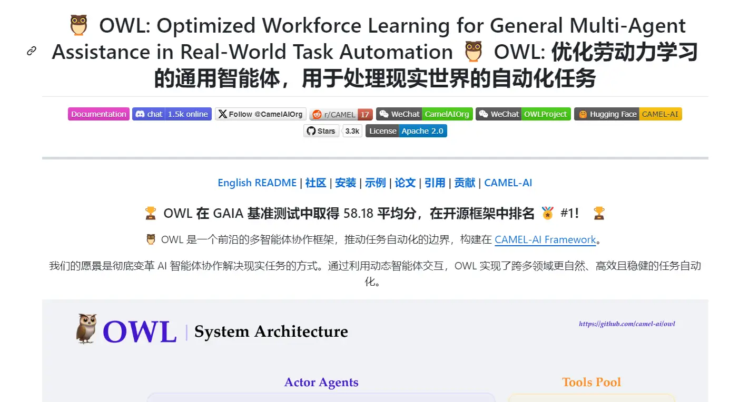749x402 pixels.
Task: Click the GitHub Stars badge
Action: click(321, 131)
